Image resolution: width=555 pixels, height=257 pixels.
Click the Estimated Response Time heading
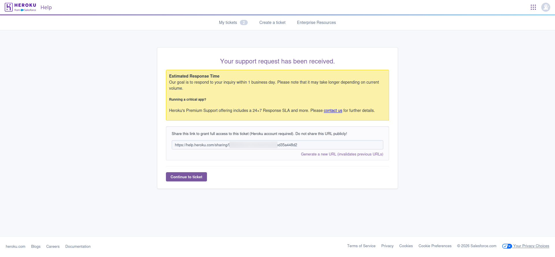pos(194,76)
